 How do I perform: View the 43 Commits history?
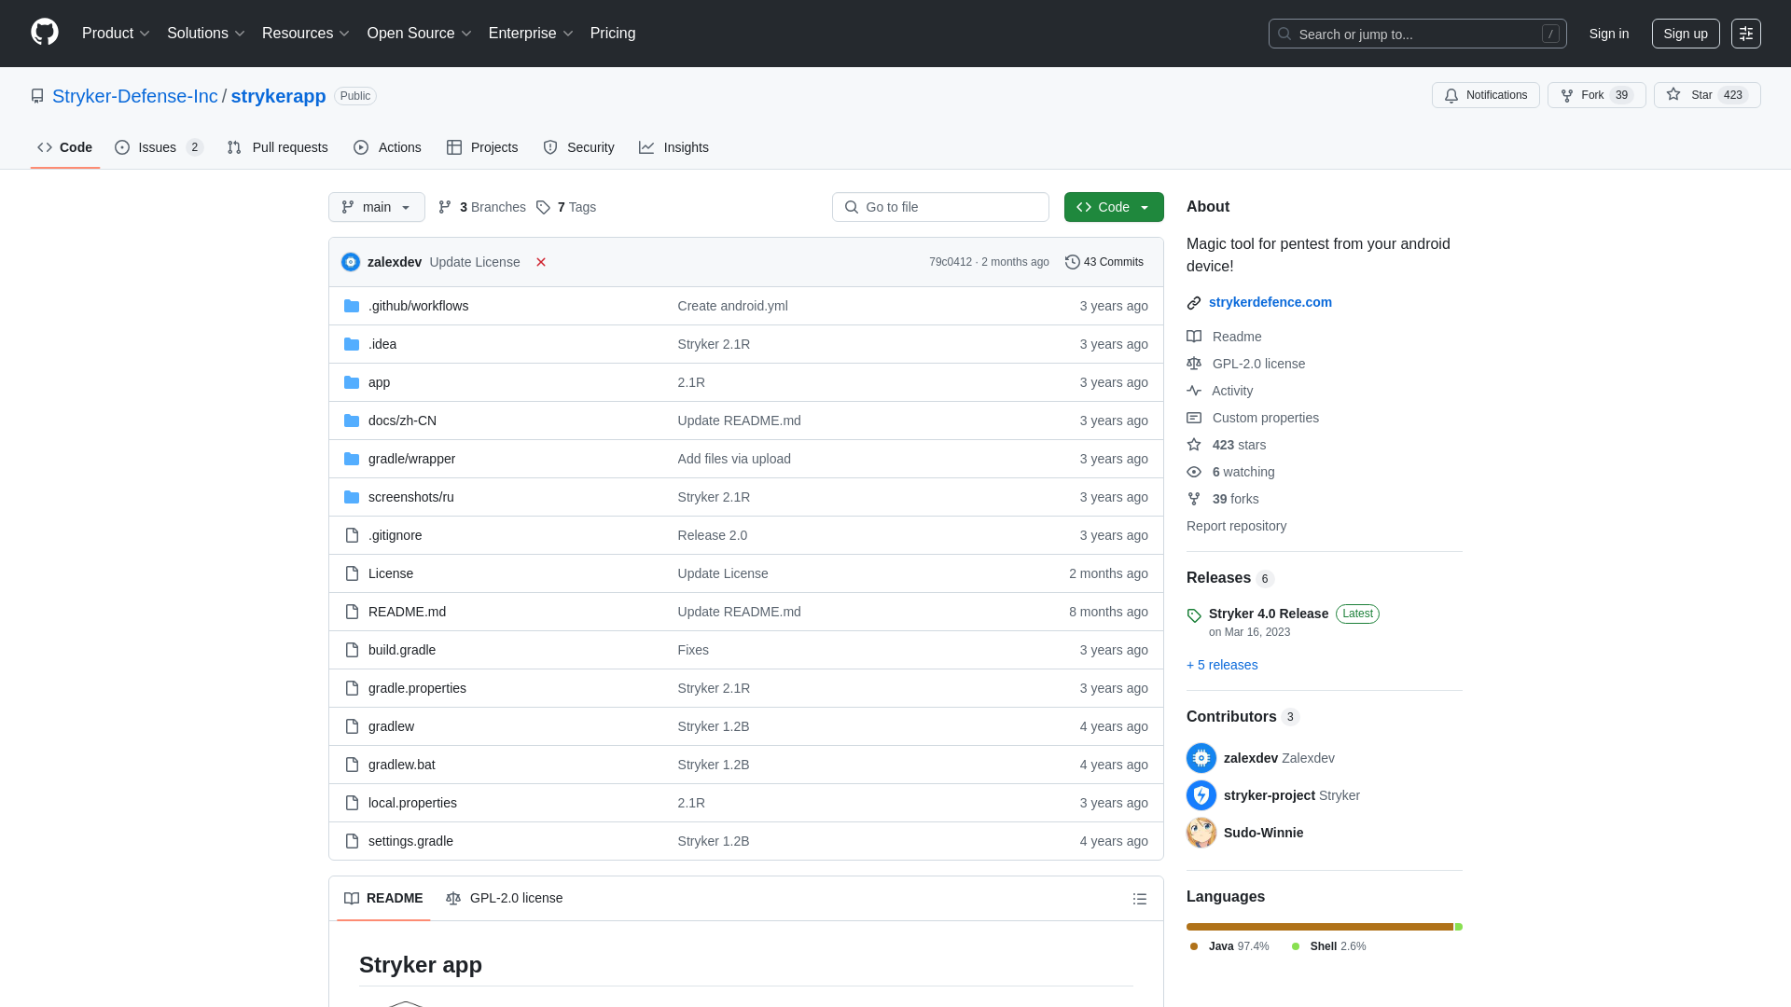(x=1104, y=262)
